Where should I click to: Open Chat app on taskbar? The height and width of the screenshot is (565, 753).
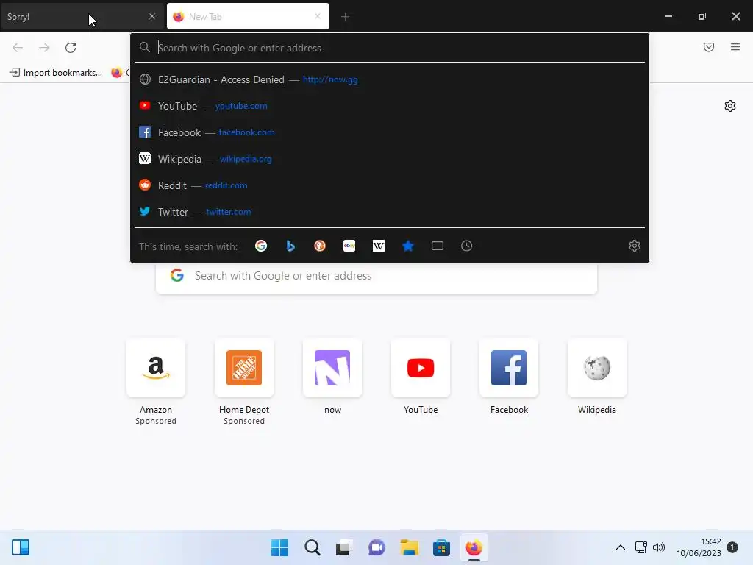coord(377,547)
